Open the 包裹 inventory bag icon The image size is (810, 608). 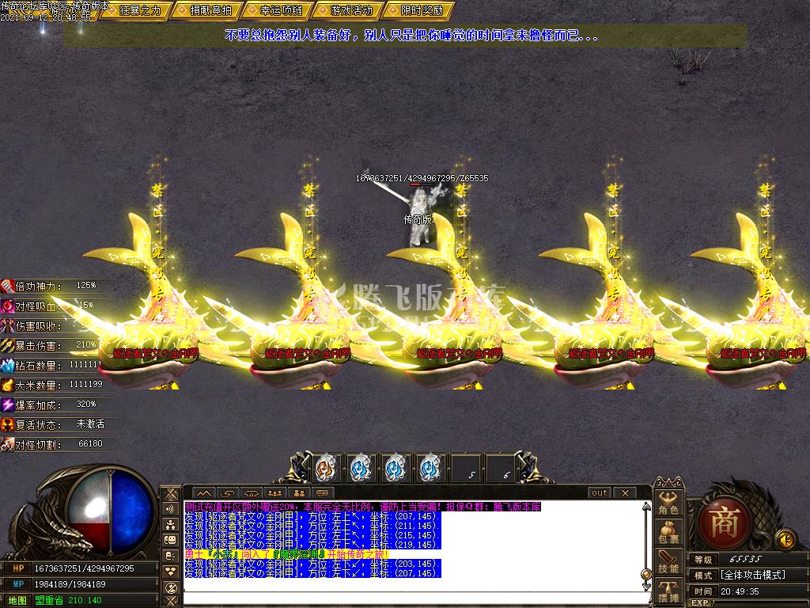(x=668, y=533)
